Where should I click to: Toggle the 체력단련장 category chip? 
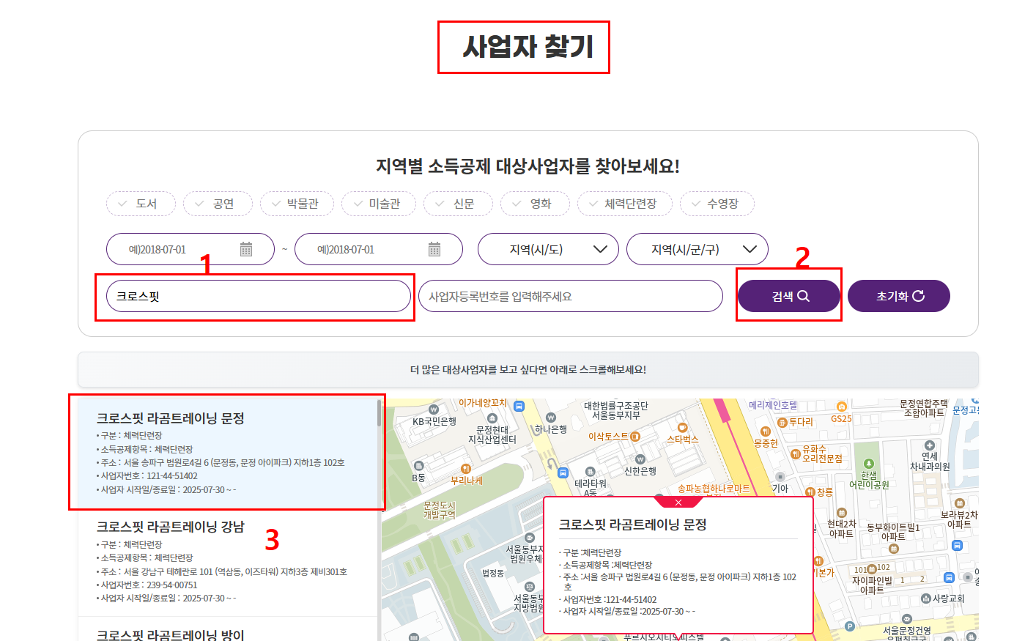coord(625,204)
